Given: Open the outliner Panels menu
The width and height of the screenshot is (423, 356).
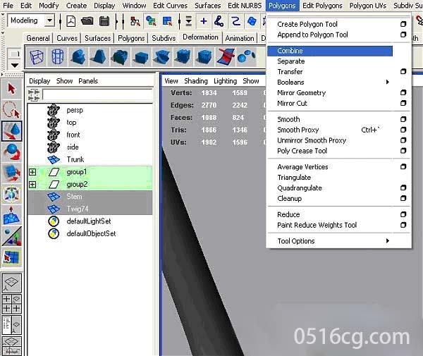Looking at the screenshot, I should pyautogui.click(x=88, y=81).
